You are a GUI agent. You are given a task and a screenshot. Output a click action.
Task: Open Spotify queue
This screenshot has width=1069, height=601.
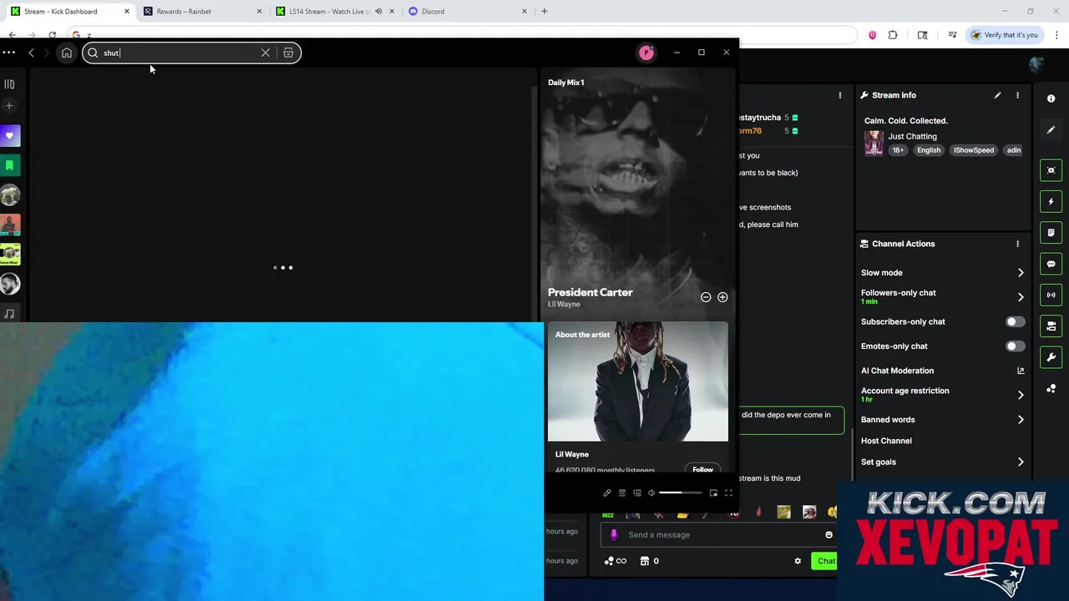coord(622,492)
